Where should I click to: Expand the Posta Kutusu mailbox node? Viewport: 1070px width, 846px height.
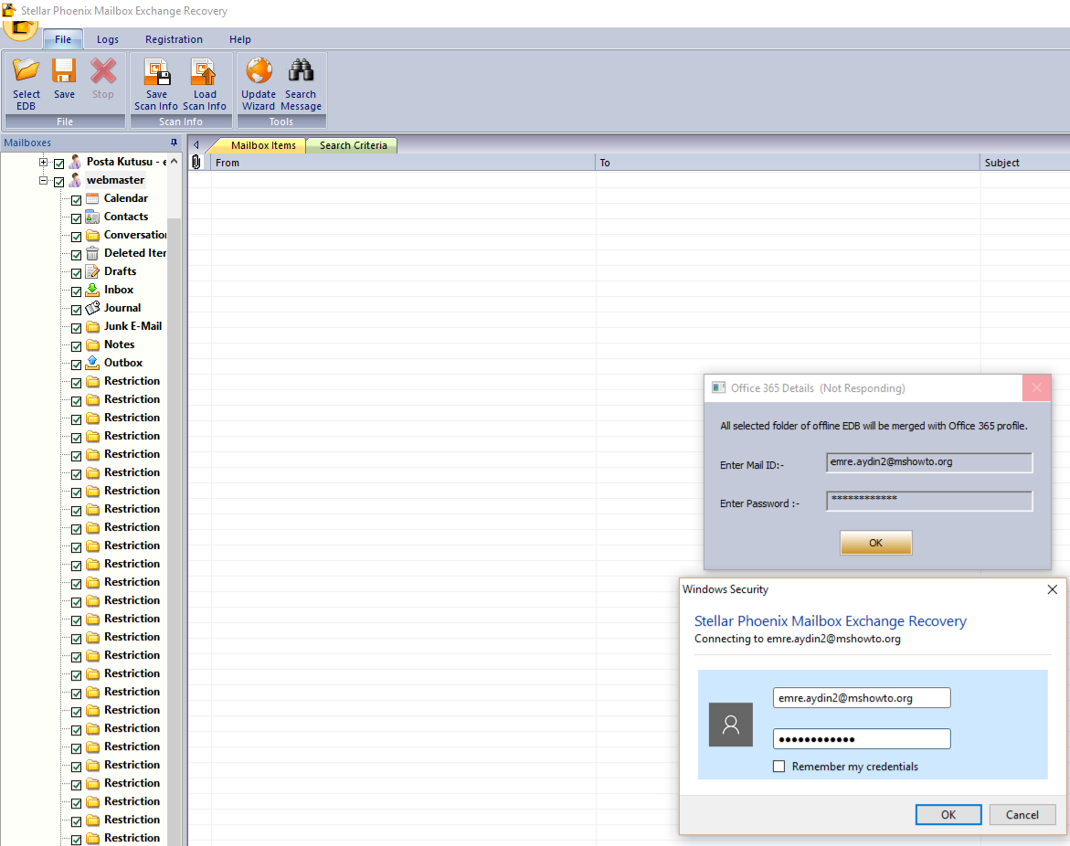[43, 163]
